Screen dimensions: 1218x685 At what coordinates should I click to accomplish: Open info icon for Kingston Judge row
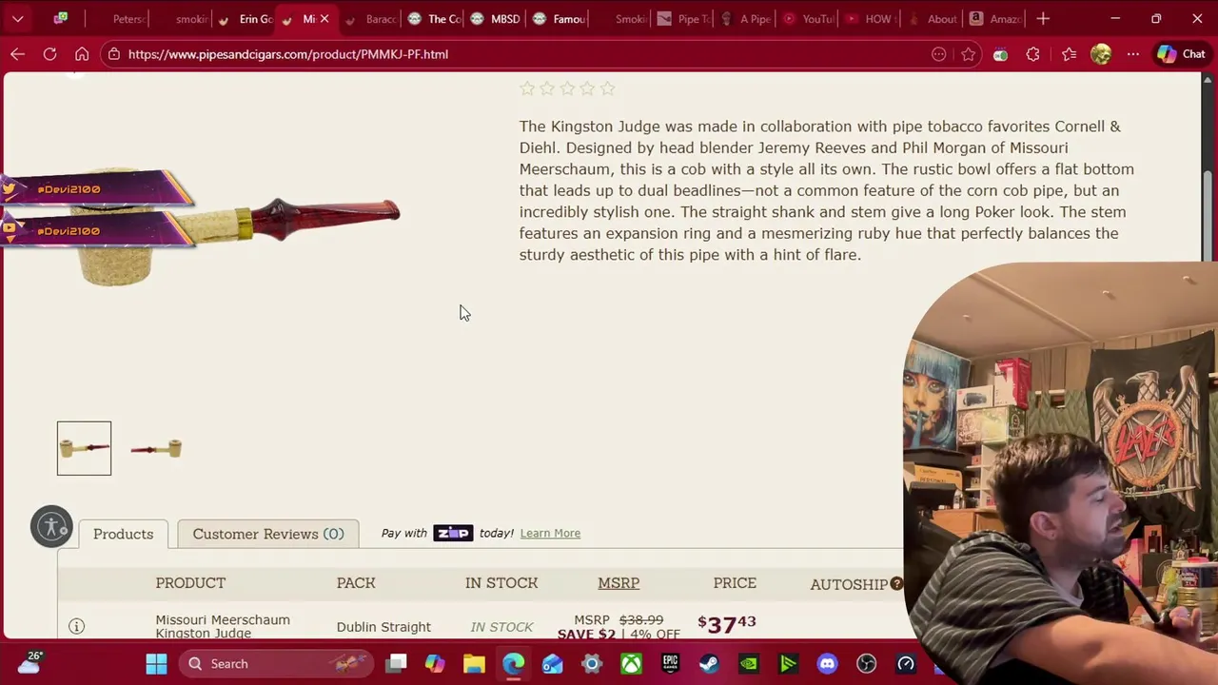[x=76, y=626]
